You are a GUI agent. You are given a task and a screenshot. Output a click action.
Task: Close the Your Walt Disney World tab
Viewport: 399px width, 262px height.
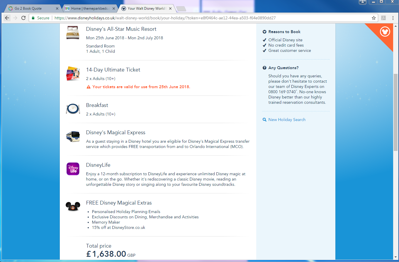[171, 8]
